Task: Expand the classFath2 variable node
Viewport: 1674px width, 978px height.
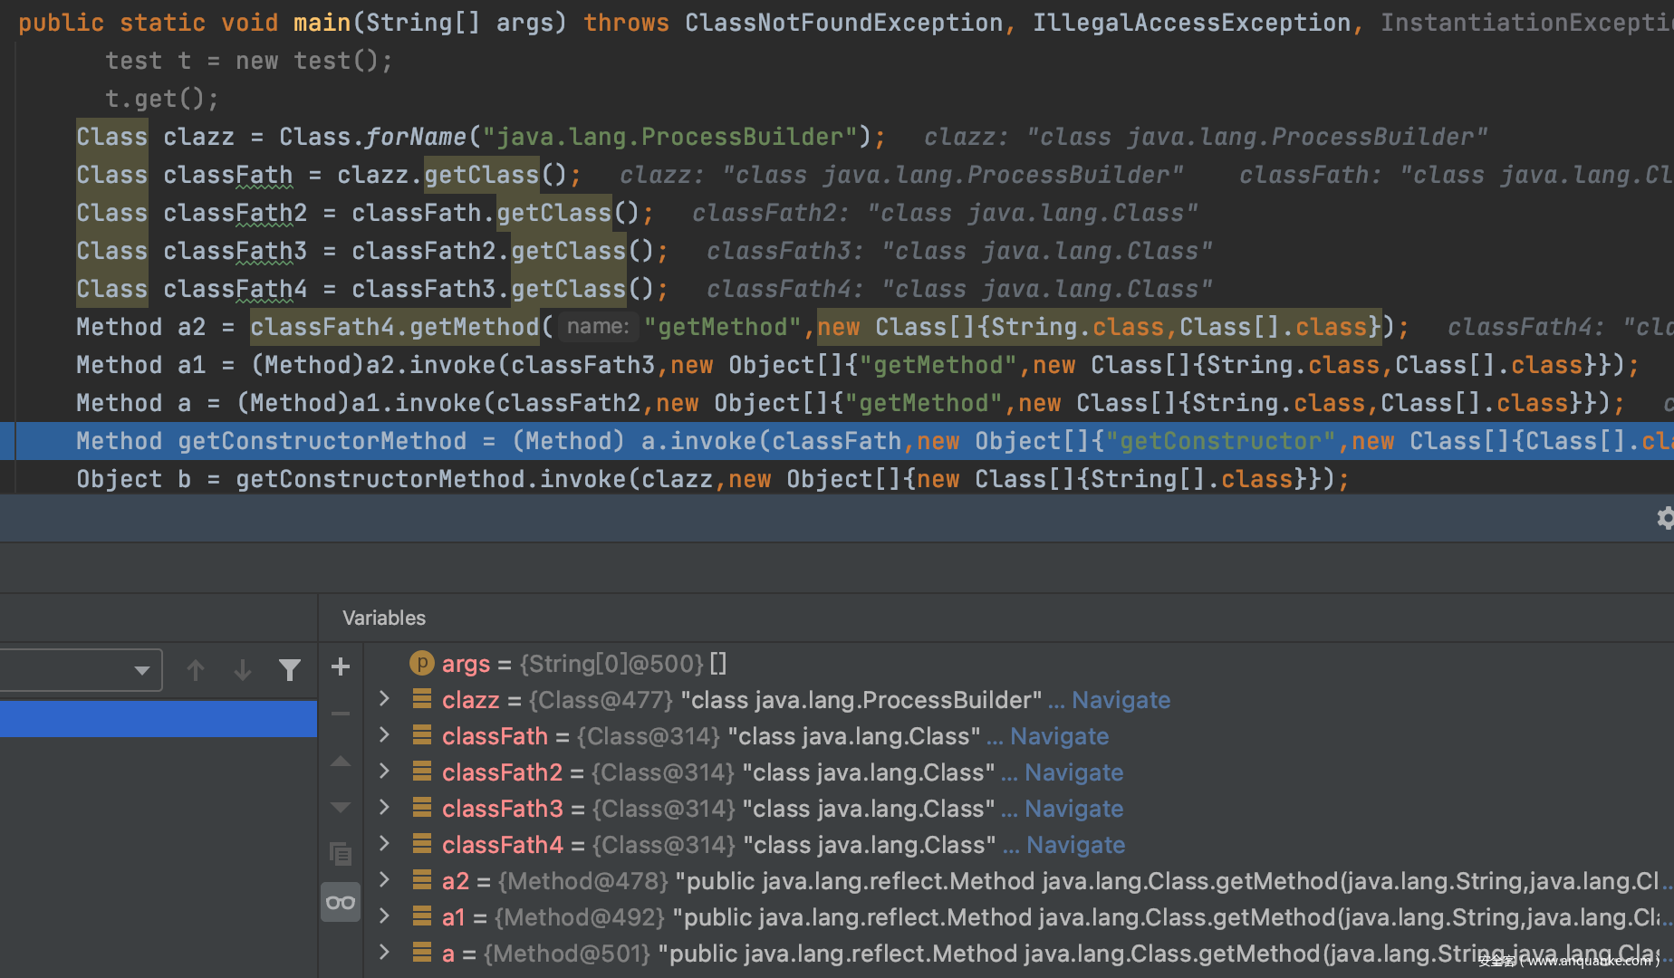Action: (x=384, y=772)
